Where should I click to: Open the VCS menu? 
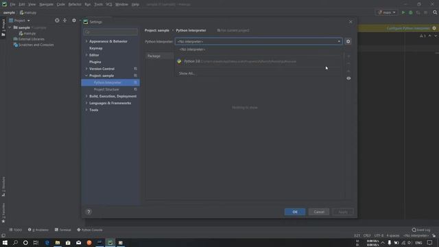pyautogui.click(x=109, y=5)
